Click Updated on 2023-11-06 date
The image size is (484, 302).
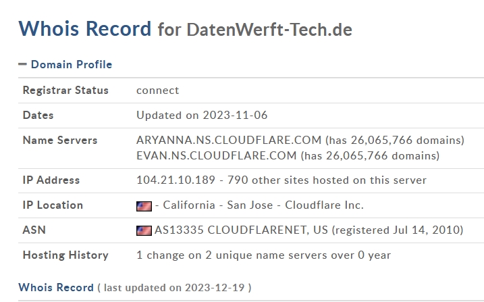(x=202, y=115)
